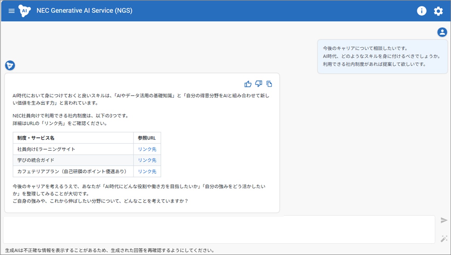Open the settings gear
This screenshot has width=451, height=255.
pos(438,11)
